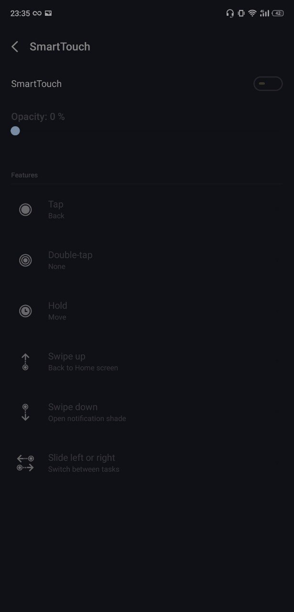
Task: Tap the SmartTouch setting label
Action: [x=36, y=84]
